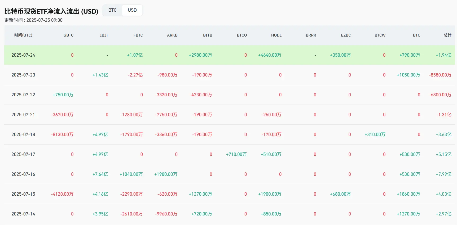The height and width of the screenshot is (225, 457).
Task: Click the +5.15亿 total value
Action: (444, 154)
